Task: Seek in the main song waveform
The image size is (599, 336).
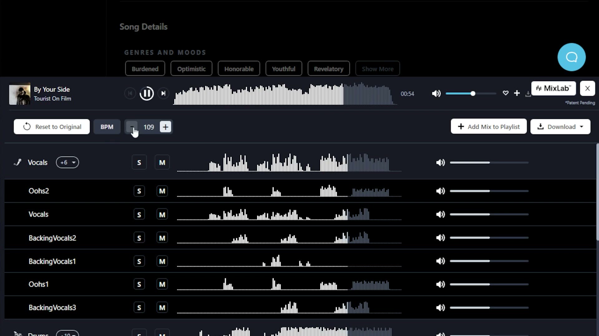Action: pos(285,94)
